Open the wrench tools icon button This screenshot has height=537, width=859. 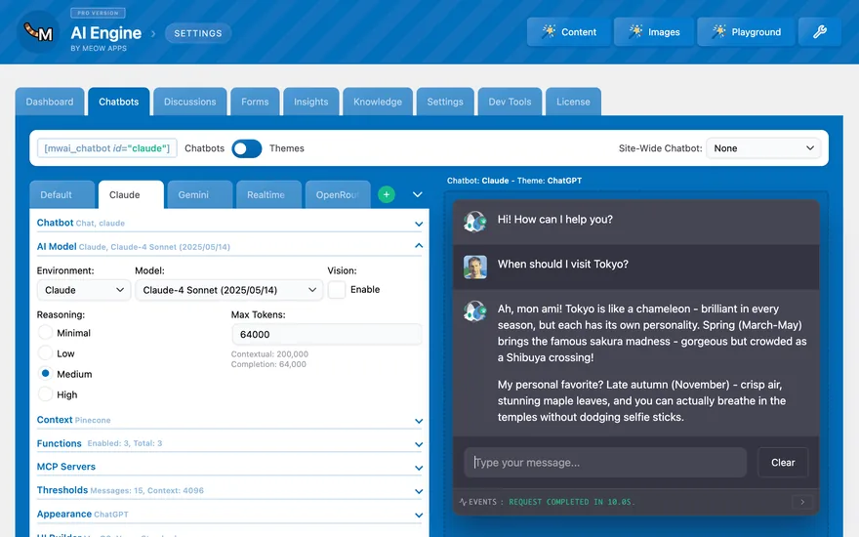pos(820,32)
